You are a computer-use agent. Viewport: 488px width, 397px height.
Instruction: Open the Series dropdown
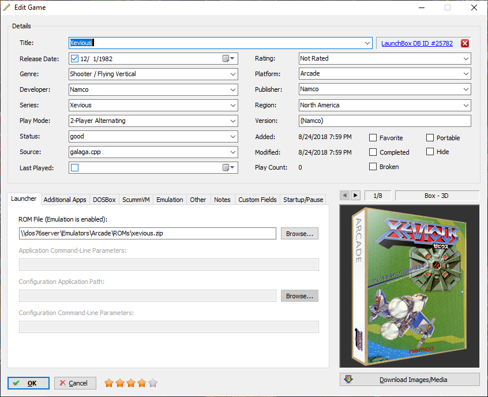[233, 105]
